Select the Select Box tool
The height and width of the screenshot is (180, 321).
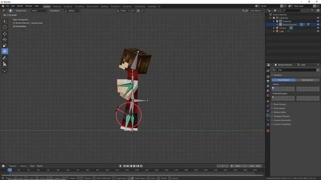pyautogui.click(x=5, y=21)
